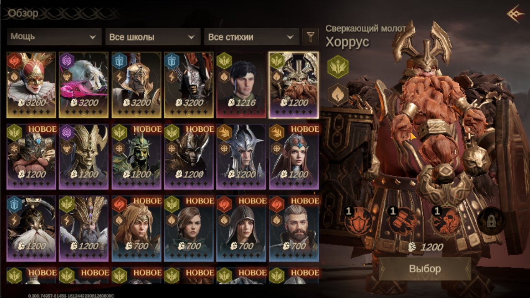530x298 pixels.
Task: Select the hooded woman 700 power card
Action: (241, 228)
